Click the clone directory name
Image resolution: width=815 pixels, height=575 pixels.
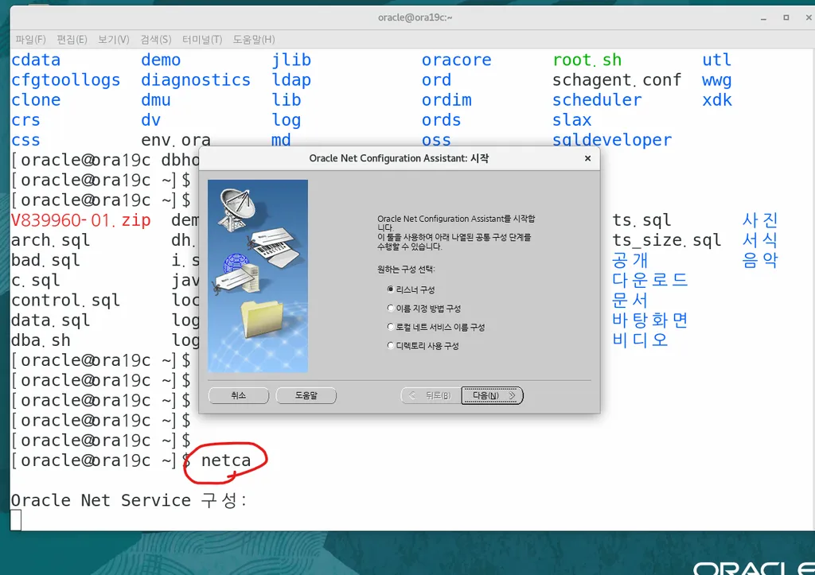tap(36, 99)
